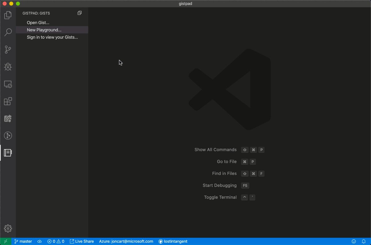Open the Explorer view in activity bar
371x245 pixels.
[8, 15]
